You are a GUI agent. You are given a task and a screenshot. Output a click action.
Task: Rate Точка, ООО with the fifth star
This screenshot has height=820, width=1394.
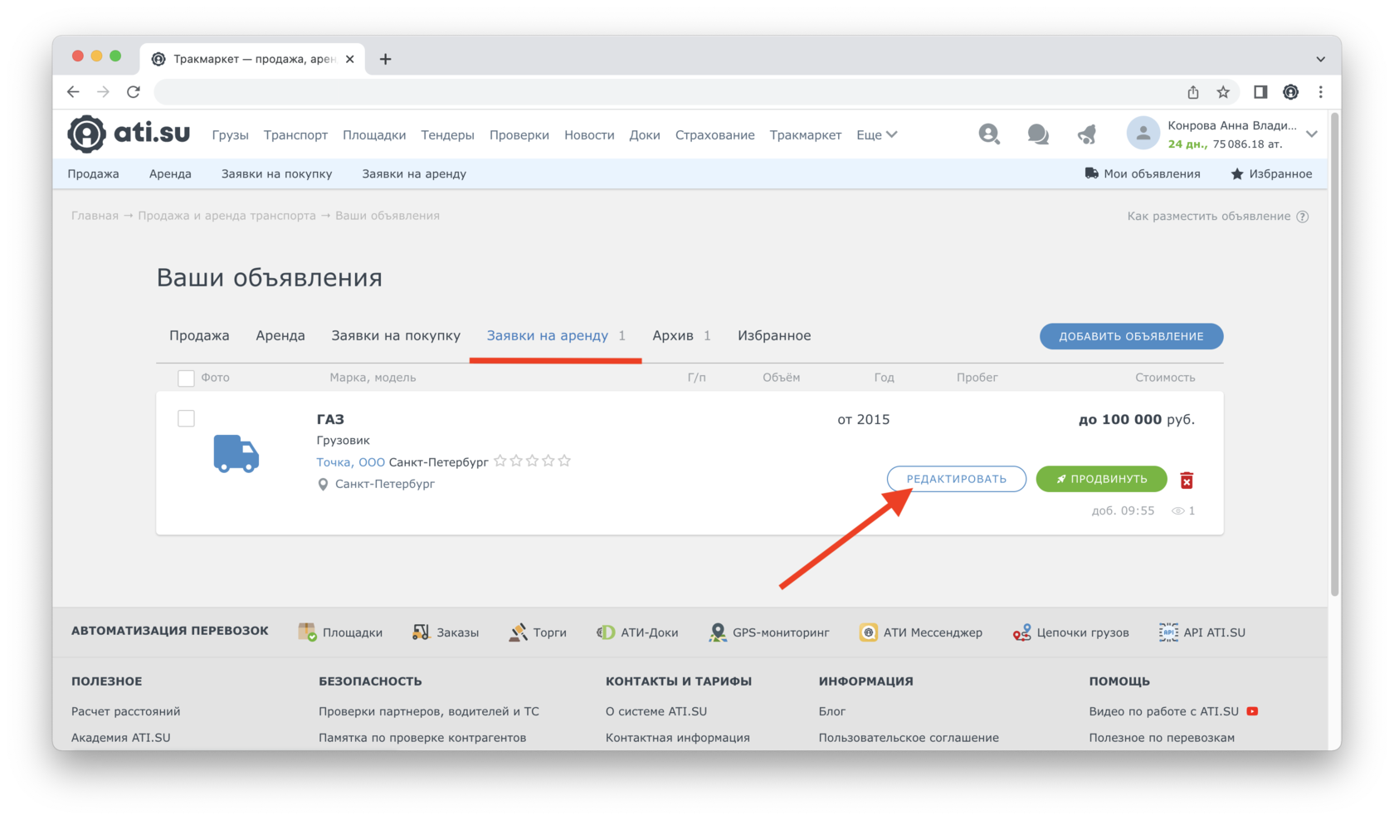(564, 461)
